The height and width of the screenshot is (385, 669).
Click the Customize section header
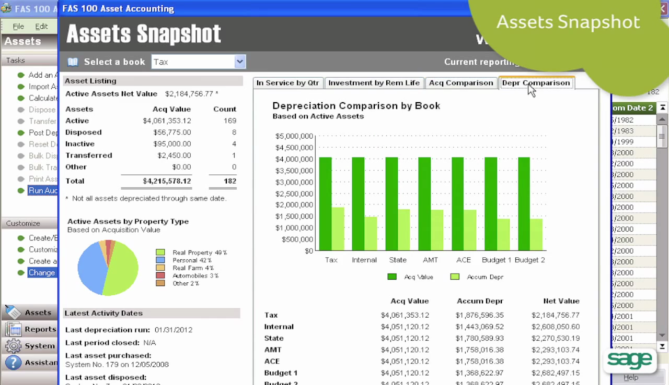(29, 223)
